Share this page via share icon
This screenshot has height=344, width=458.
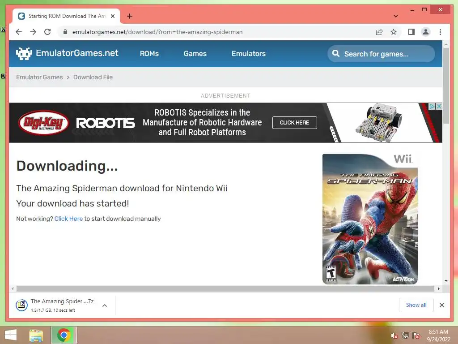pos(379,32)
